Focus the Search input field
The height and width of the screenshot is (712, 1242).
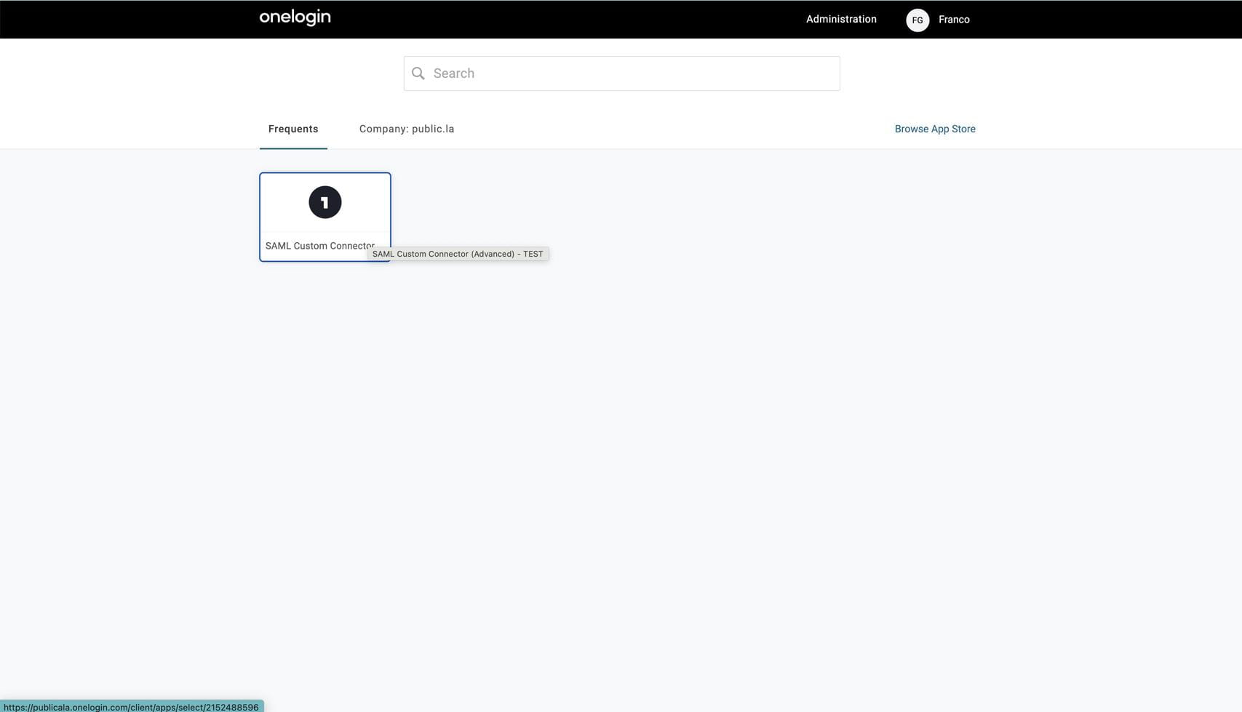point(633,73)
